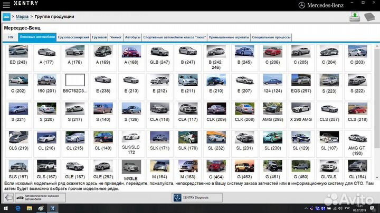The height and width of the screenshot is (213, 380).
Task: Switch to the Грузовой tab
Action: tap(99, 37)
